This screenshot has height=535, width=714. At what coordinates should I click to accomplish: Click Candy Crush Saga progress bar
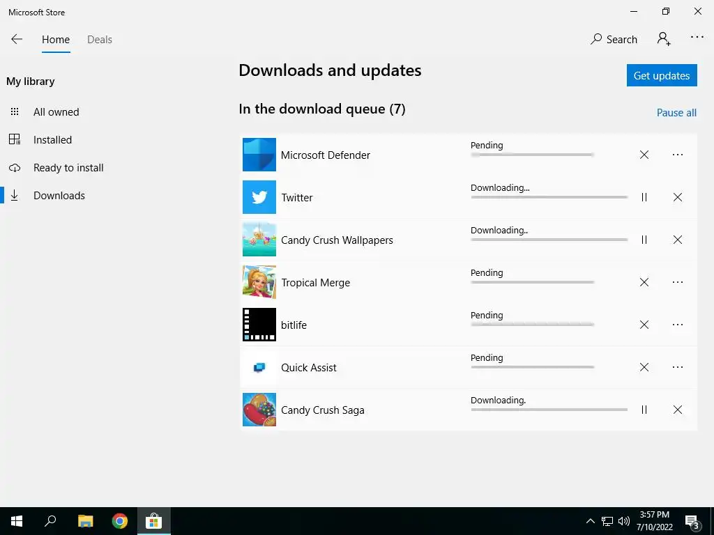[x=549, y=410]
